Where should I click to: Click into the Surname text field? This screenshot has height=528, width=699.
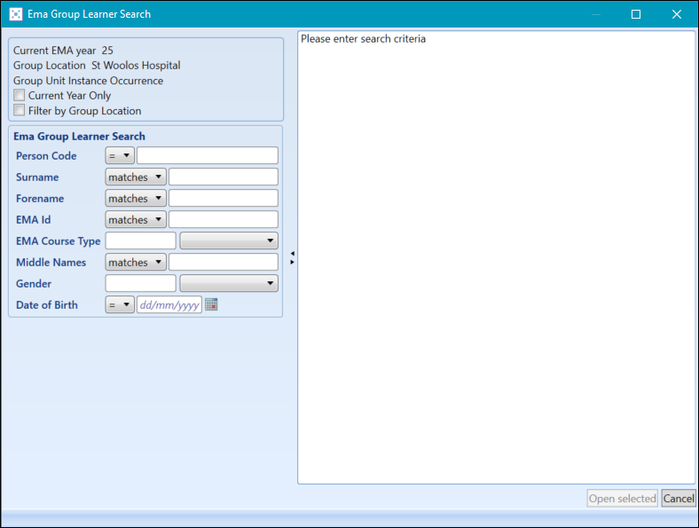pos(224,177)
